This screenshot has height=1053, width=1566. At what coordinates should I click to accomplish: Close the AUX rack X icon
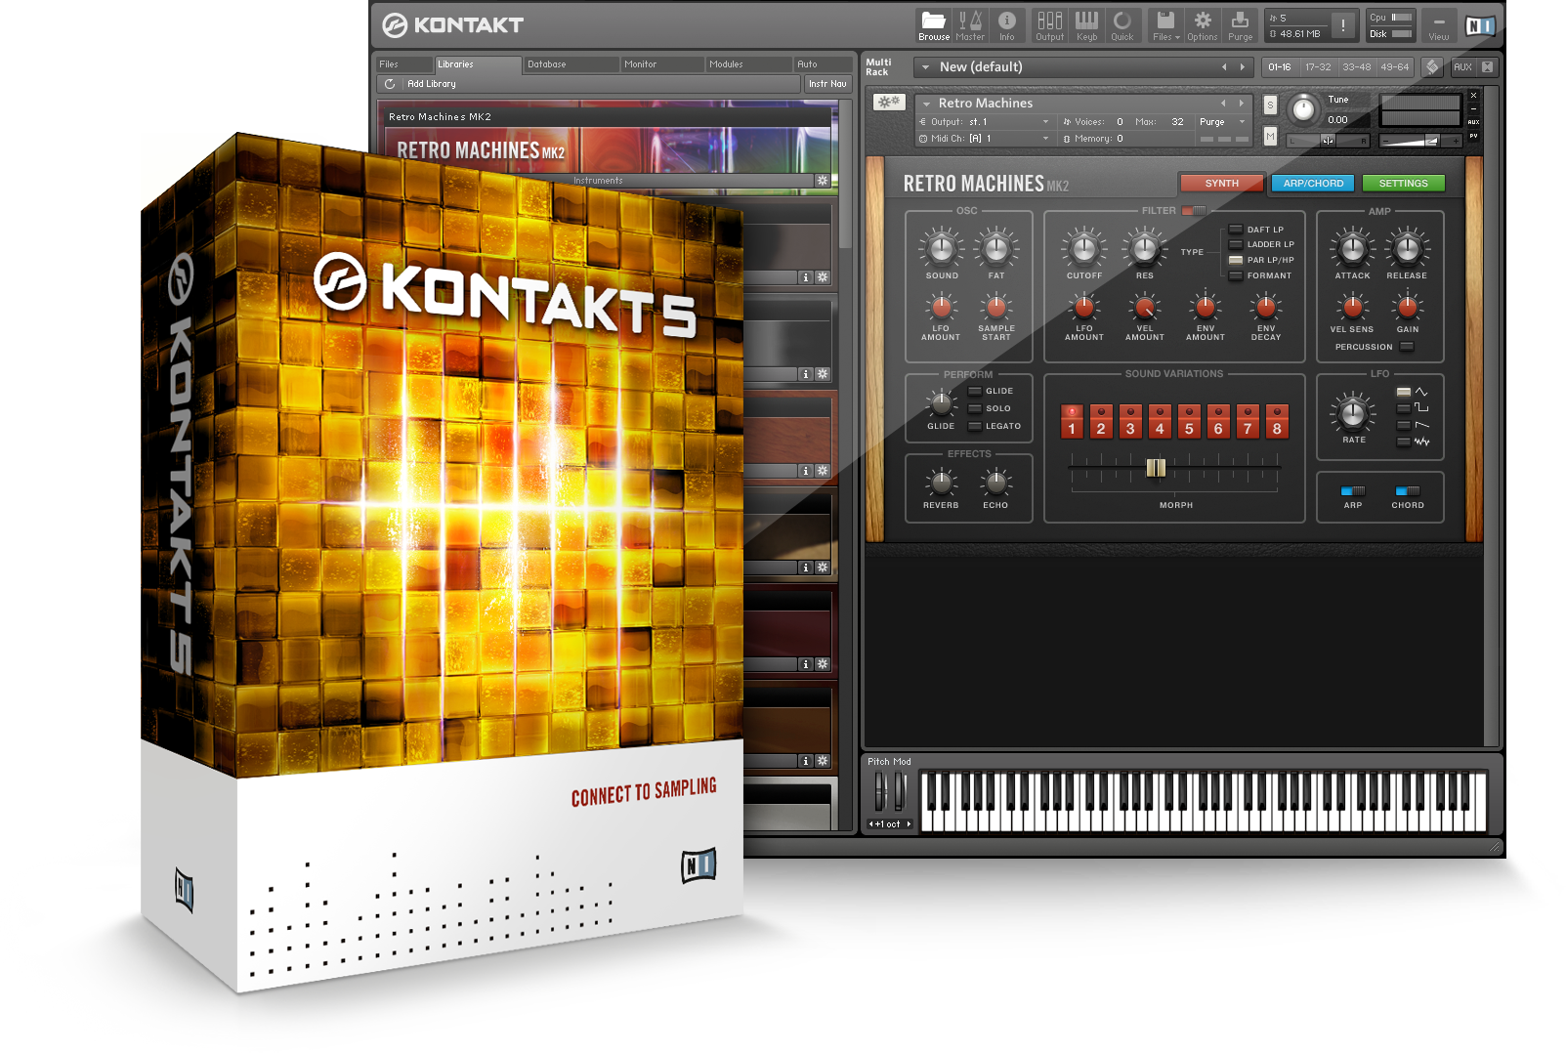[x=1487, y=66]
